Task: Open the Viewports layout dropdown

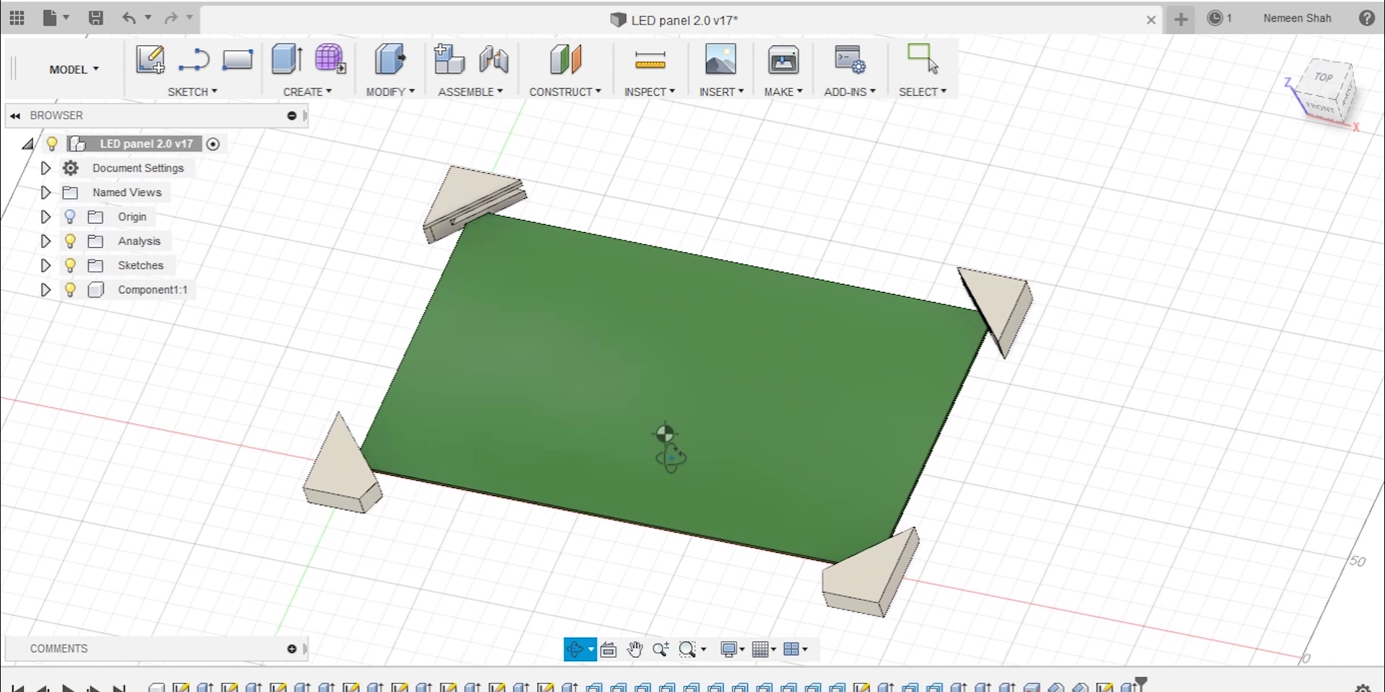Action: click(795, 649)
